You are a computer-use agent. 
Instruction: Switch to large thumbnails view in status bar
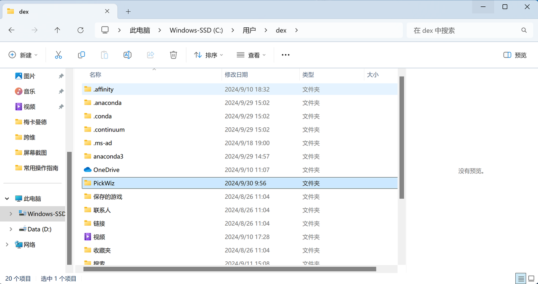tap(530, 279)
